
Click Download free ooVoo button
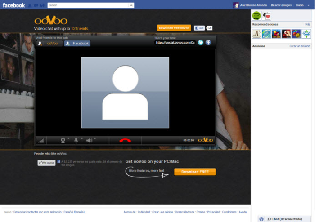click(174, 28)
